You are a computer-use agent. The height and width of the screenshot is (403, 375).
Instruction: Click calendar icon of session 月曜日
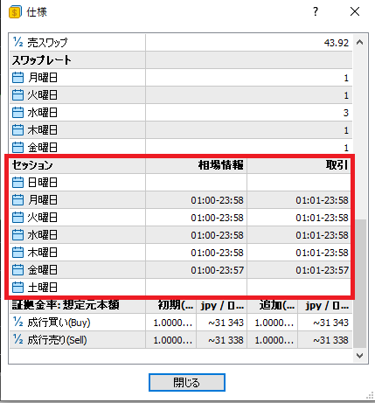pos(17,200)
